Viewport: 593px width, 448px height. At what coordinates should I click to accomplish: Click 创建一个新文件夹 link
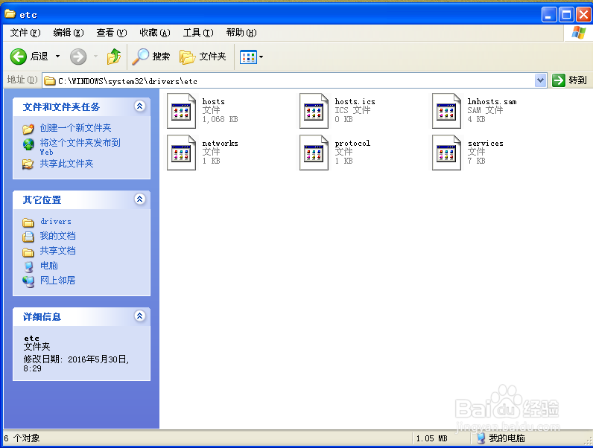pos(75,128)
